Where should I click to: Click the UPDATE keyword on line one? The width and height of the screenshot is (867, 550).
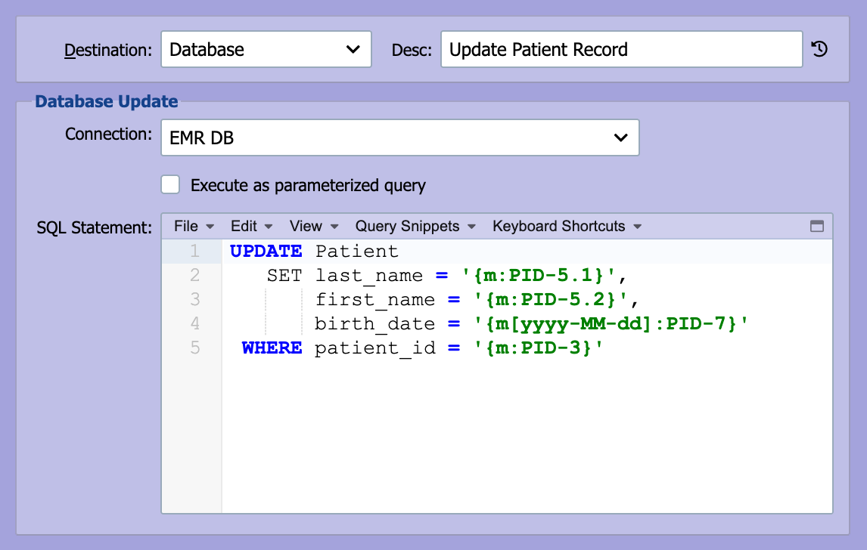(266, 252)
